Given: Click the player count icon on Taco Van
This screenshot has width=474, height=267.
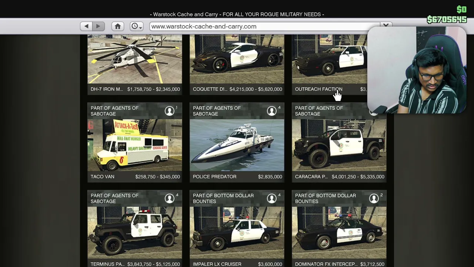Looking at the screenshot, I should coord(170,111).
